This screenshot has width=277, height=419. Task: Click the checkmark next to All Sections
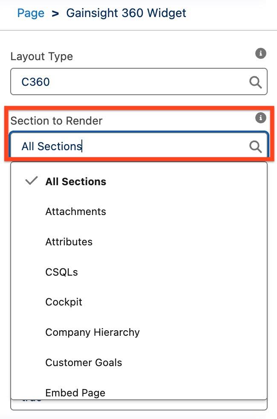[31, 181]
